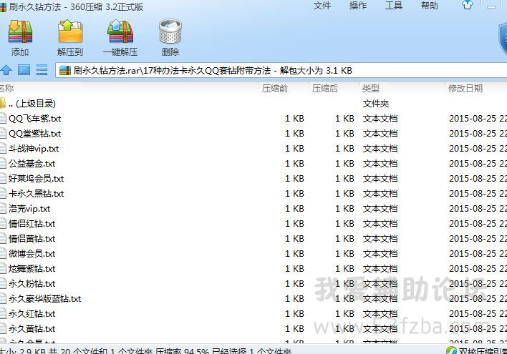Click the archive icon in the address bar

[65, 70]
